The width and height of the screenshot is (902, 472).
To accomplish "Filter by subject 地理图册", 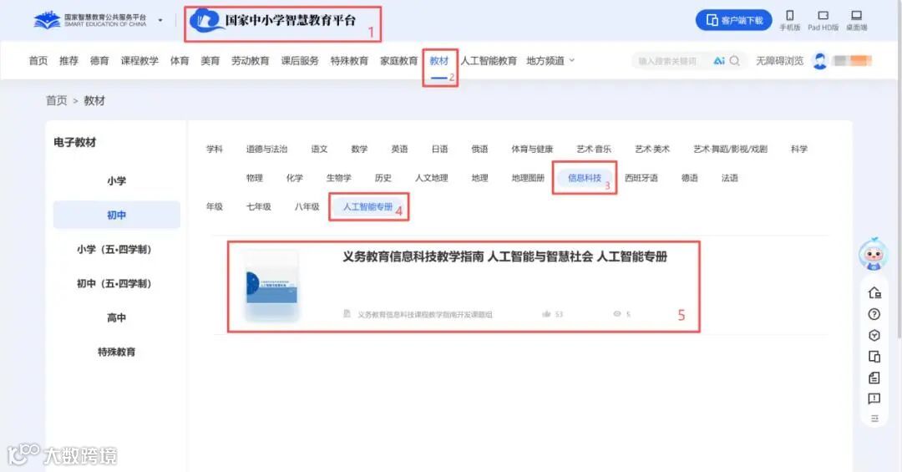I will click(528, 178).
